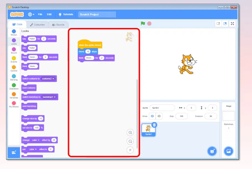Click the green flag to run
This screenshot has height=169, width=252.
143,24
